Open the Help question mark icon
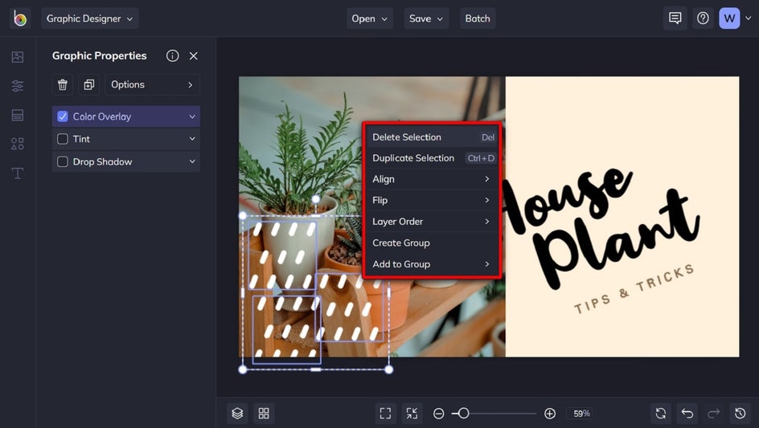This screenshot has width=759, height=428. (703, 18)
